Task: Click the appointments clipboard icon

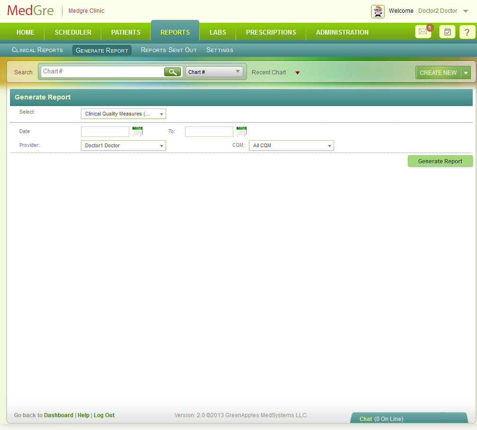Action: pyautogui.click(x=447, y=32)
